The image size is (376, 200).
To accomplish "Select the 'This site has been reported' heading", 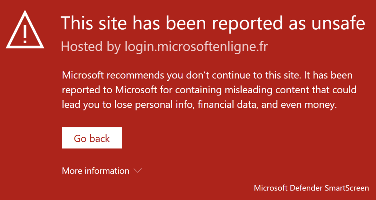I will click(x=213, y=23).
